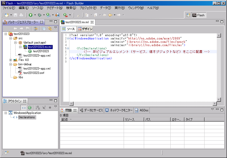
Task: Minimize the Problems panel
Action: (x=217, y=110)
